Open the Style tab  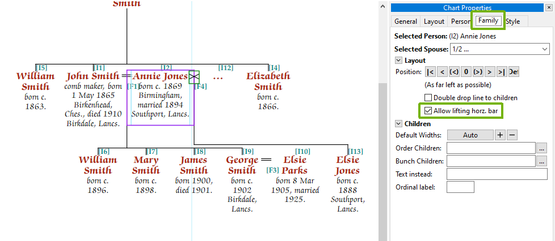pos(514,21)
